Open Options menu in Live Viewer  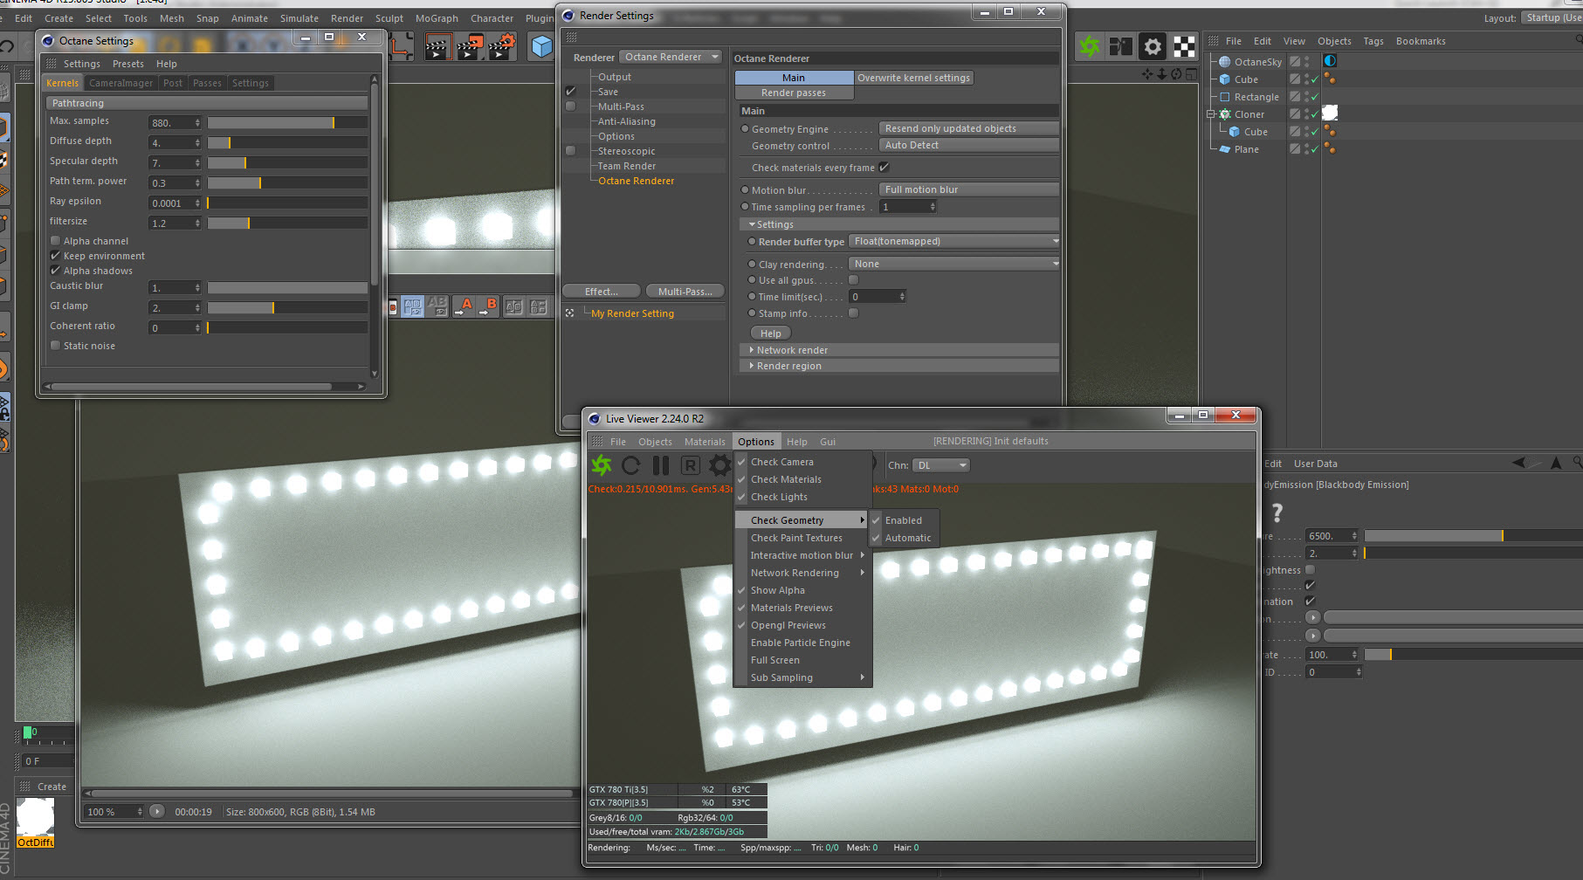756,442
